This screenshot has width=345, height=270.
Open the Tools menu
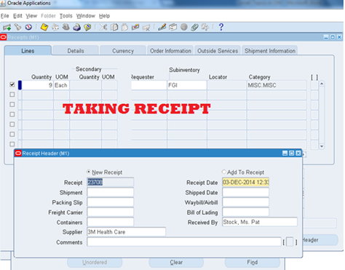pos(66,16)
